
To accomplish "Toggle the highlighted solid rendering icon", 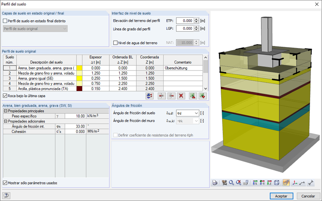I will point(286,183).
